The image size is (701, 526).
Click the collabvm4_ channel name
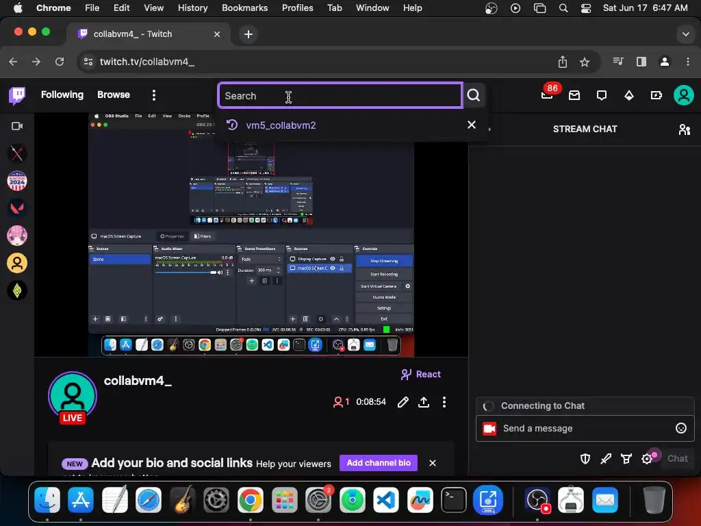pyautogui.click(x=138, y=381)
